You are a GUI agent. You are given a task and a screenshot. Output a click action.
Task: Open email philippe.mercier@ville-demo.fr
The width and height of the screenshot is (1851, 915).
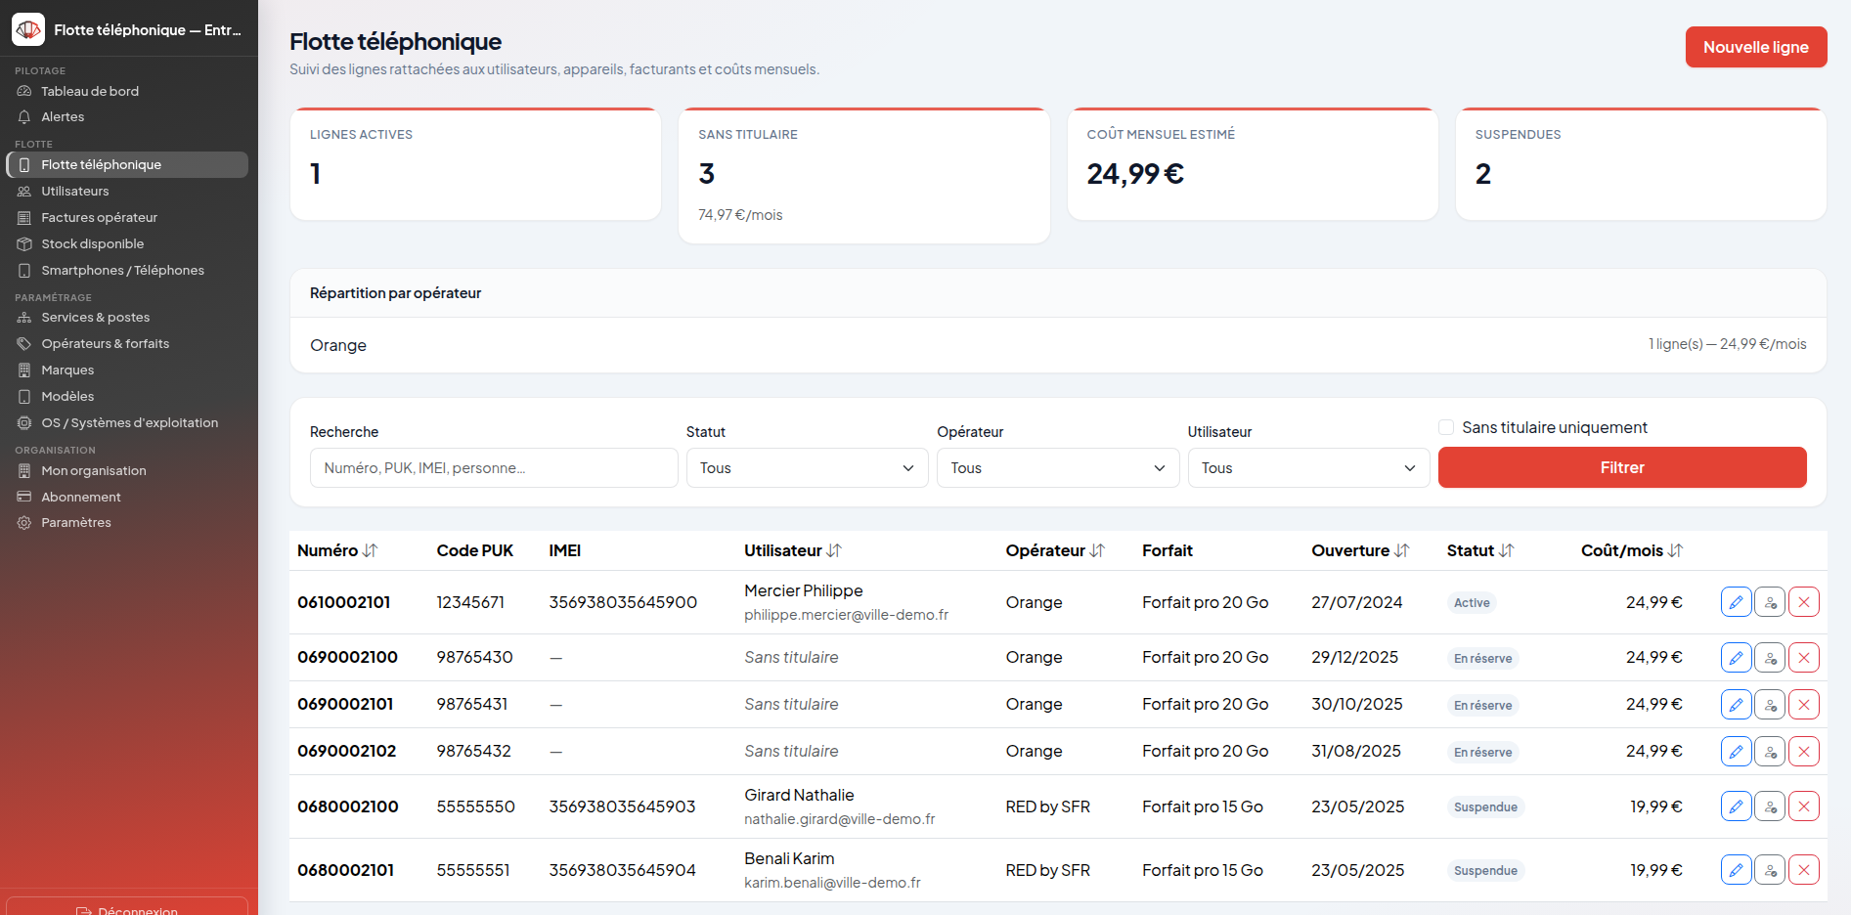846,615
